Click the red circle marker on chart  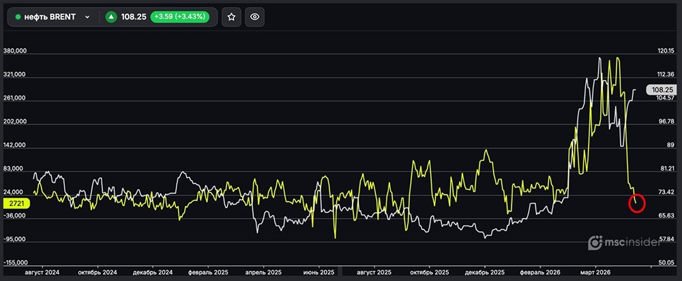[x=636, y=203]
